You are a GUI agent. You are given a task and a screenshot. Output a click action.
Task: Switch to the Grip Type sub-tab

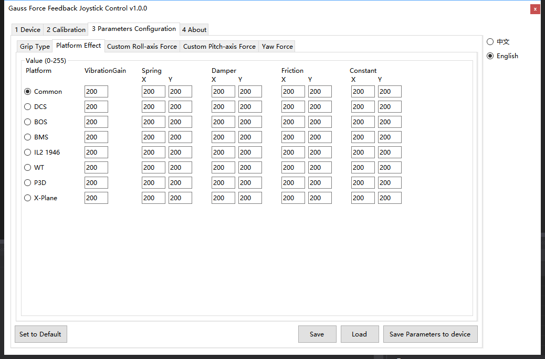pos(35,47)
